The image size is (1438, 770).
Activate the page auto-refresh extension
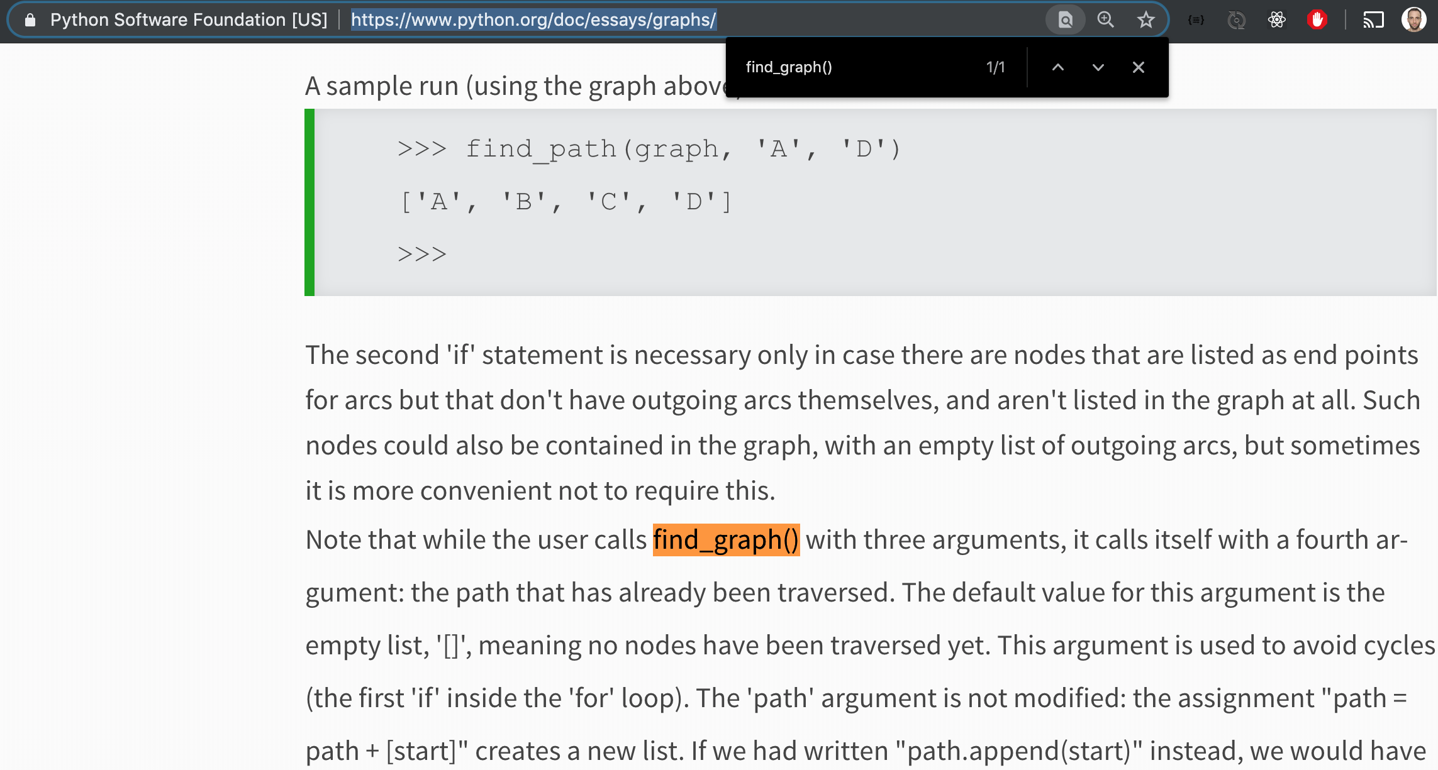(1235, 19)
